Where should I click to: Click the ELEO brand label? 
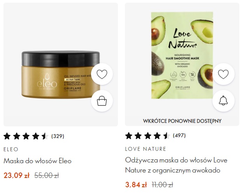tap(11, 149)
